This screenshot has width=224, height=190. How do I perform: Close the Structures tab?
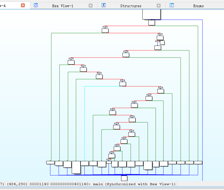[x=159, y=6]
